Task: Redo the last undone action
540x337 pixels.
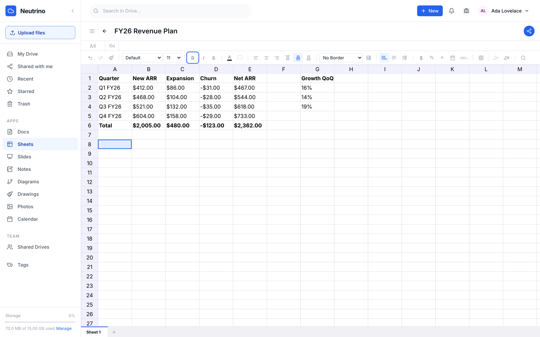Action: coord(101,58)
